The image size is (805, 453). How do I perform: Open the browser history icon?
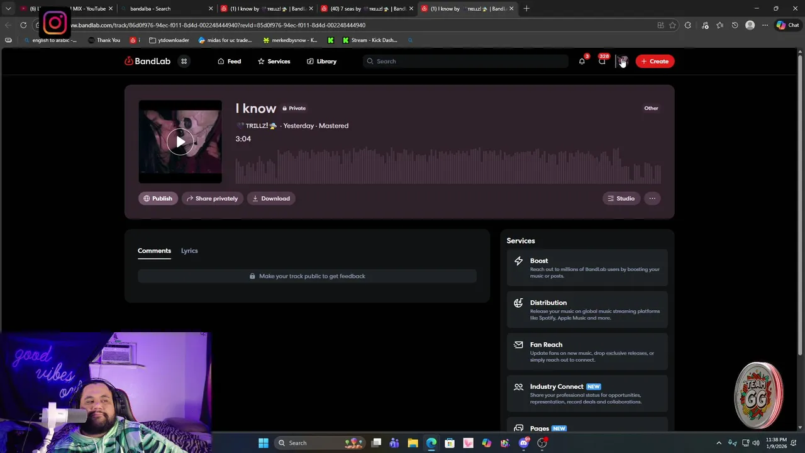point(735,25)
